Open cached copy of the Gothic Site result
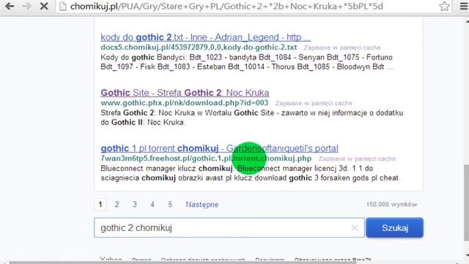 (x=314, y=103)
